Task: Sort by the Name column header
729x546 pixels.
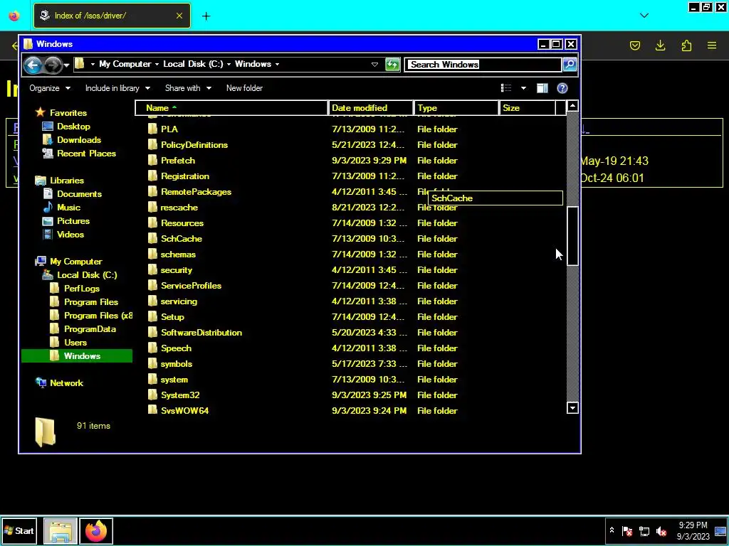Action: point(231,108)
